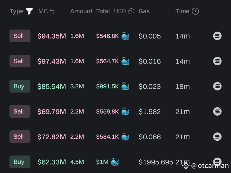
Task: Open the explorer icon for the $69.79M sell row
Action: (217, 111)
